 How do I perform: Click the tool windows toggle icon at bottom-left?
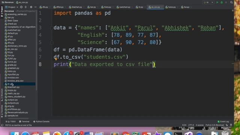pos(2,125)
